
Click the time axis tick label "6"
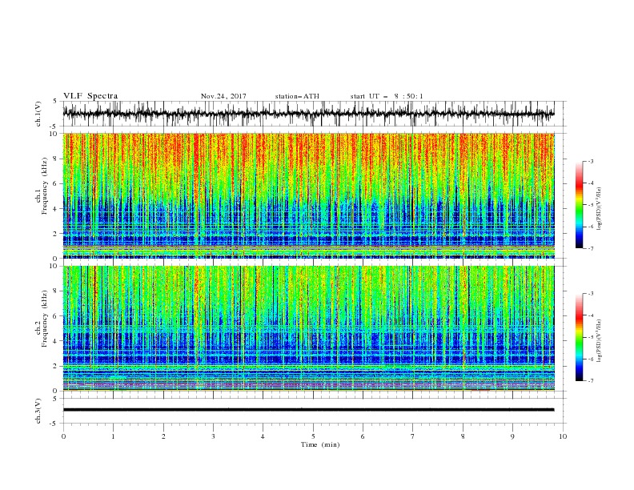click(363, 436)
